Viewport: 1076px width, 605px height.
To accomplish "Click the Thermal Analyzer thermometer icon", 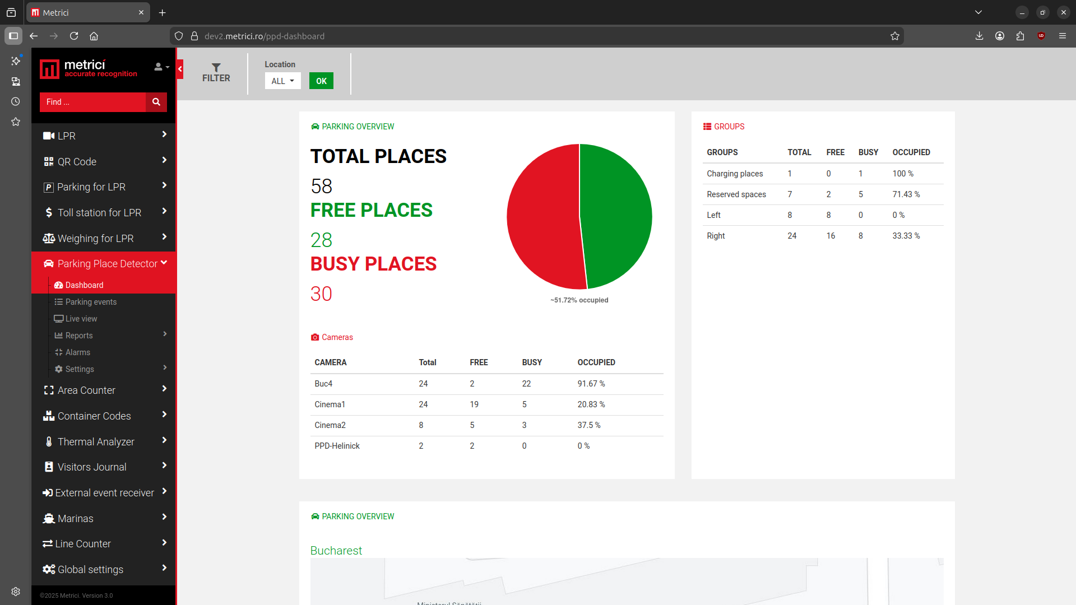I will [49, 442].
